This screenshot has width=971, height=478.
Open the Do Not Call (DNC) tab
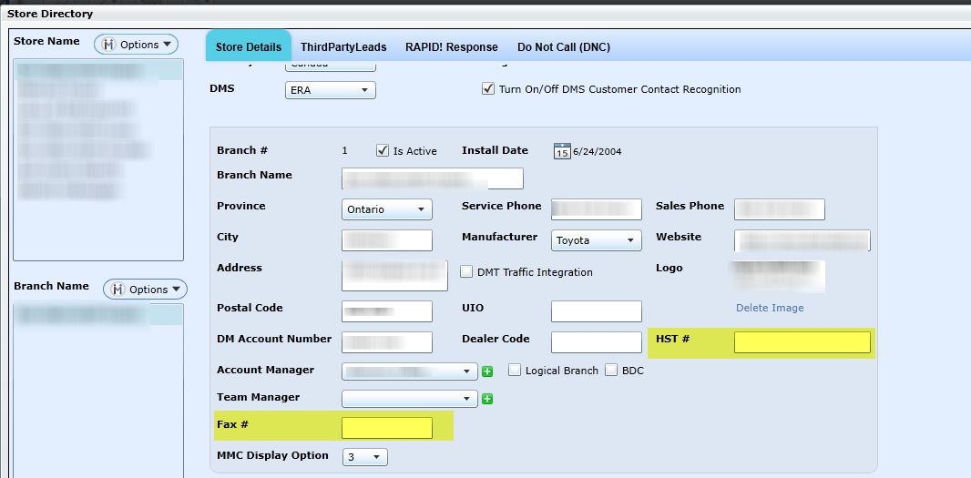[564, 47]
